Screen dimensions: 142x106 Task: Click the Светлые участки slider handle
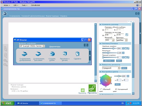pyautogui.click(x=113, y=48)
